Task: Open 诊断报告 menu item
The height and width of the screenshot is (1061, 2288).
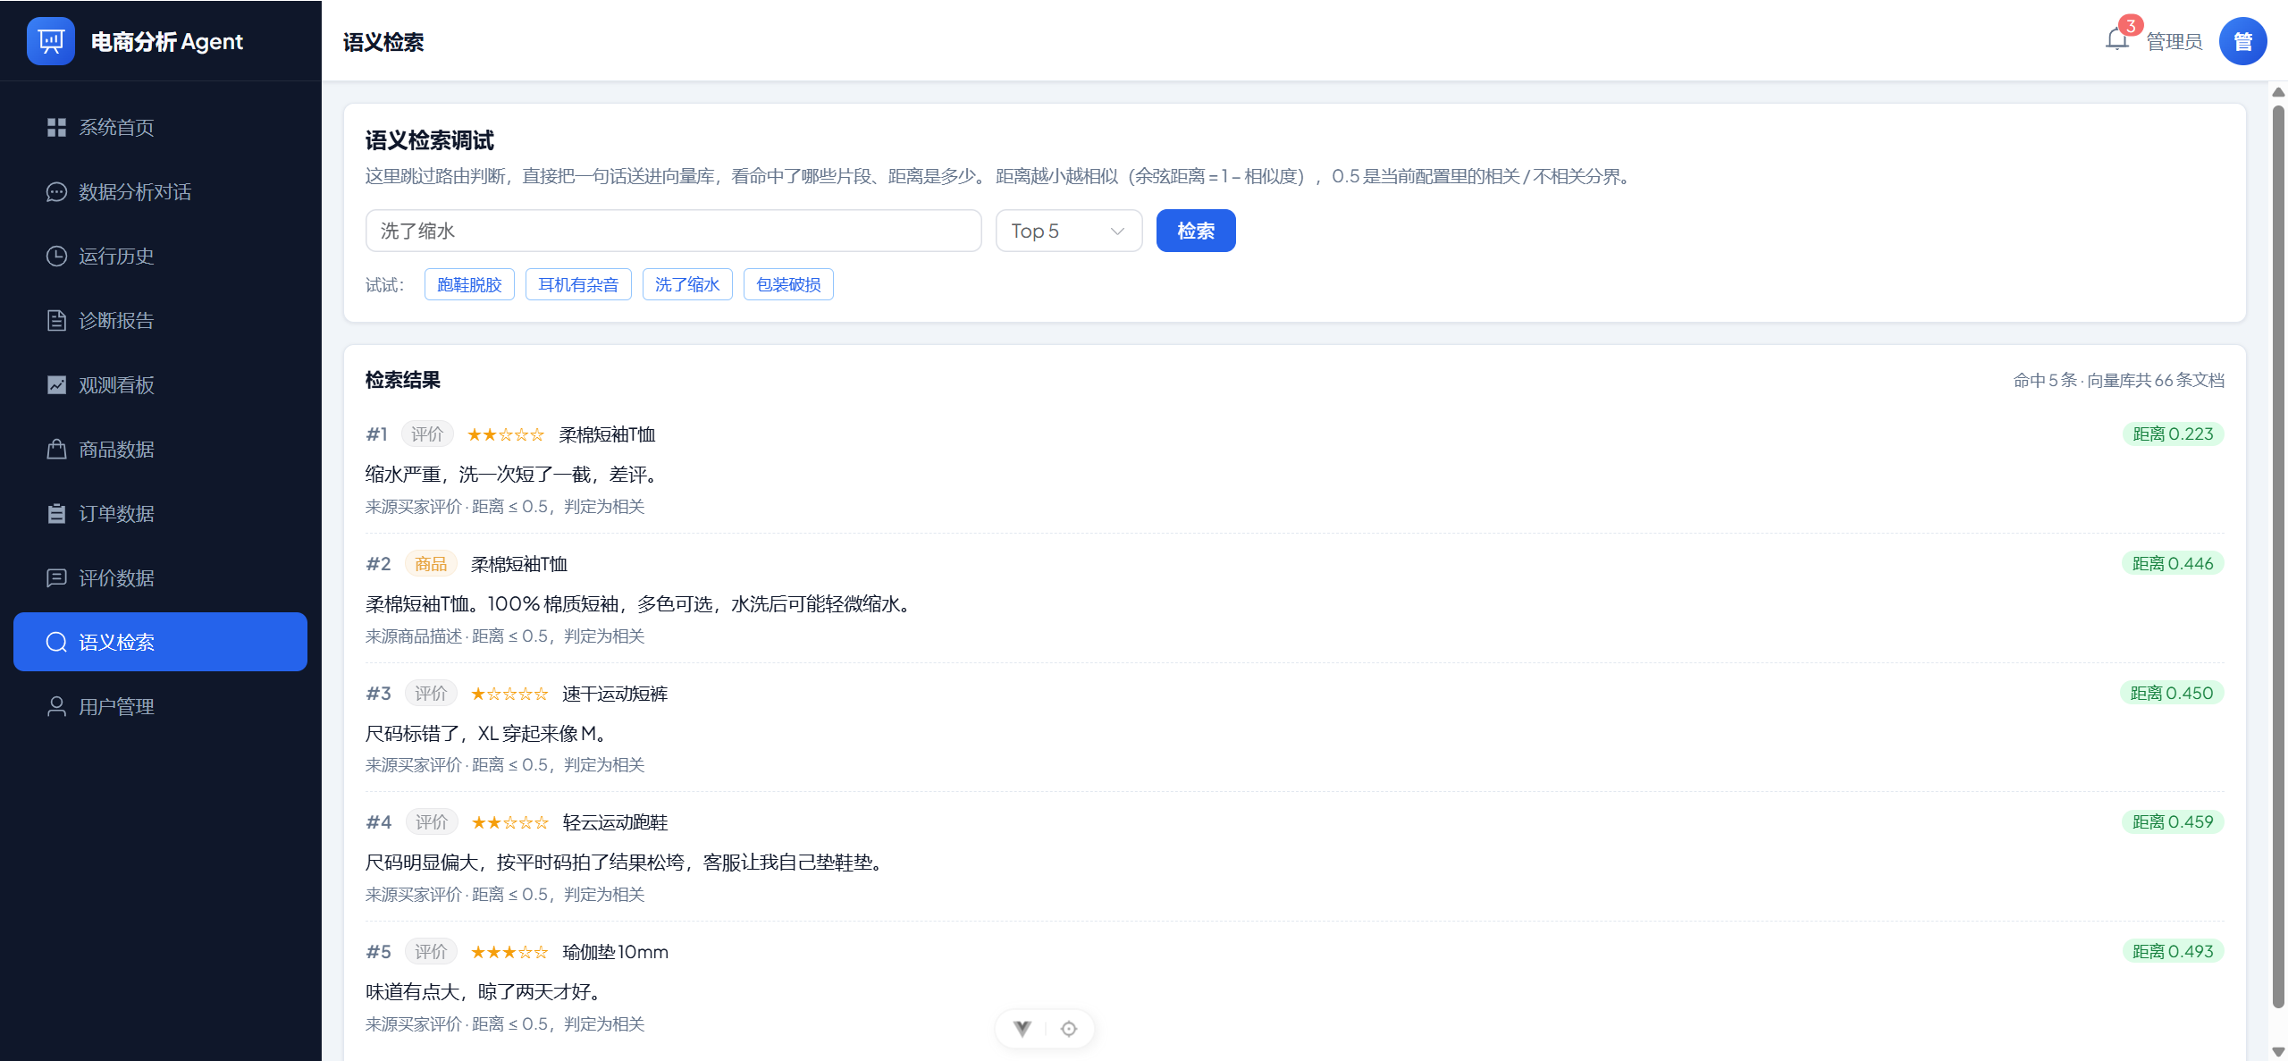Action: 161,321
